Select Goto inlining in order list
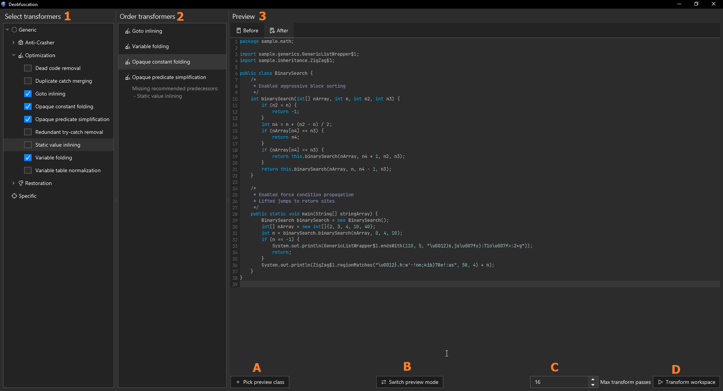The image size is (723, 391). tap(172, 31)
